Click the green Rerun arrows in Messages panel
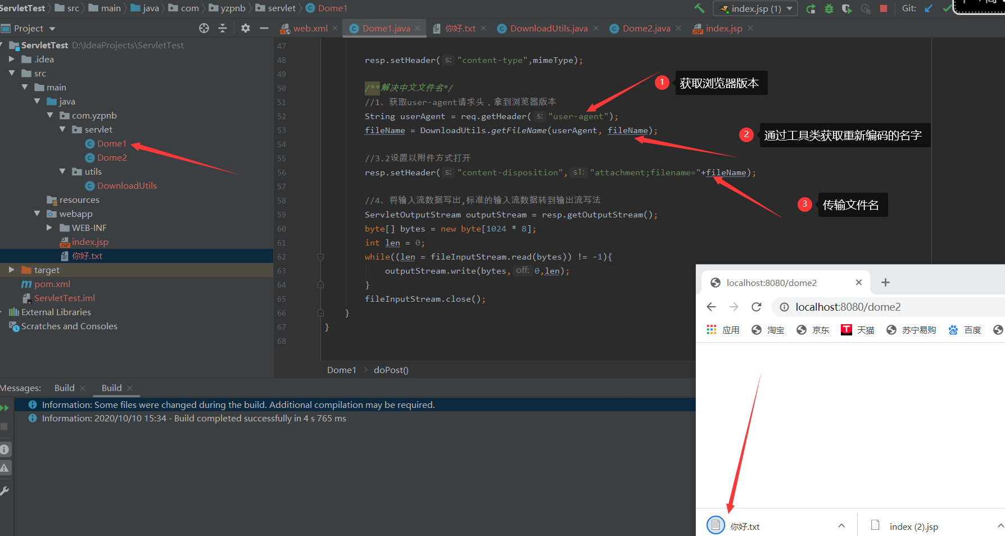Screen dimensions: 1005x536 pyautogui.click(x=4, y=407)
